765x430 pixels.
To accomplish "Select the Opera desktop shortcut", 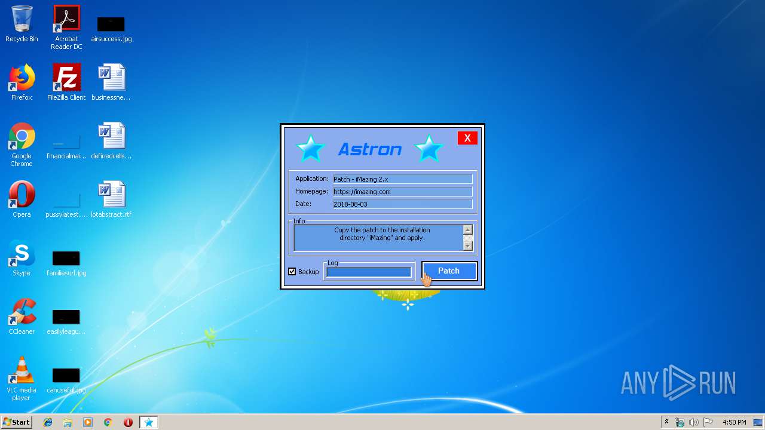I will click(x=22, y=199).
